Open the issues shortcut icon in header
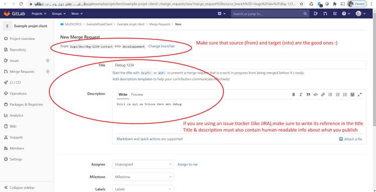 point(315,14)
